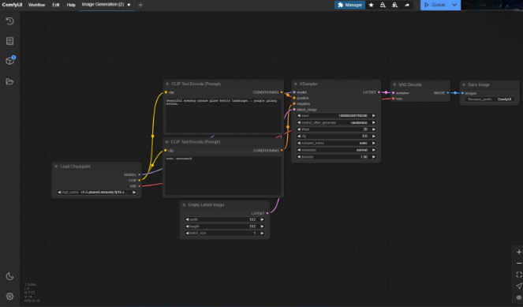523x307 pixels.
Task: Click the KSampler negative input slot
Action: [294, 103]
